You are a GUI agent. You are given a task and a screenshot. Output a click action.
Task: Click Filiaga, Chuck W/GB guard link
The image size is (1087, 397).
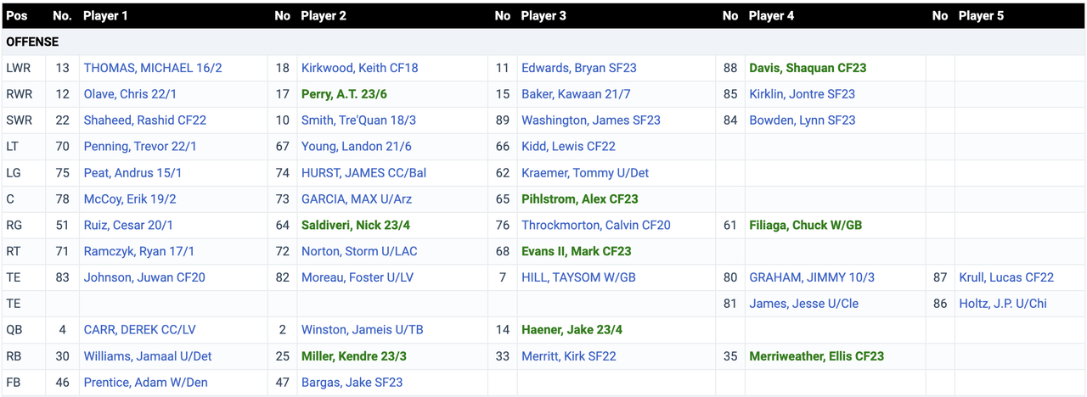(x=805, y=226)
